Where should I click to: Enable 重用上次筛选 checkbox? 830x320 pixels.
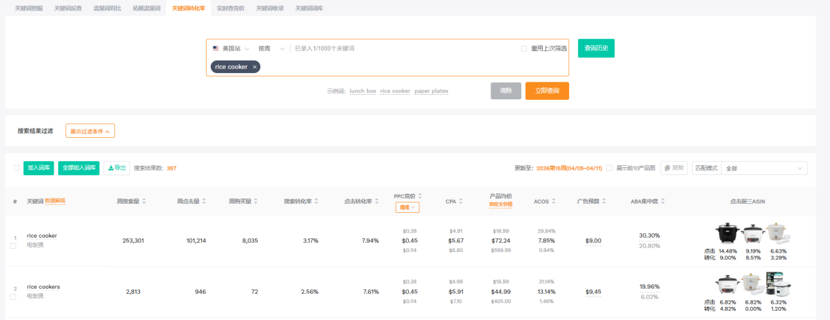click(525, 48)
